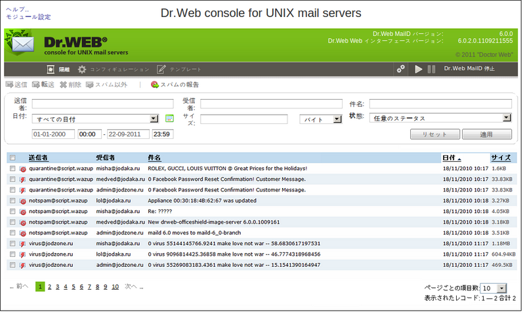The width and height of the screenshot is (525, 314).
Task: Click spam icon on ROLEX, GUCCI row
Action: click(x=23, y=169)
